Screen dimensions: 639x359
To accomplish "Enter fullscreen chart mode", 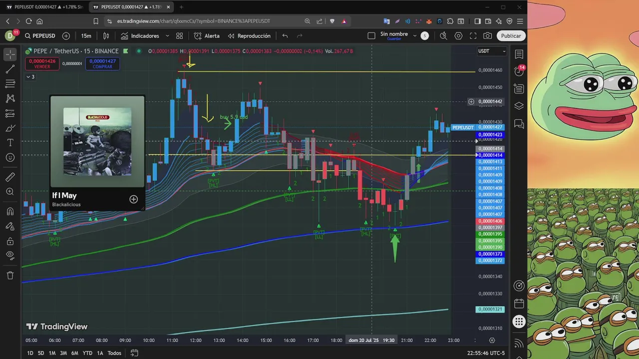I will coord(473,36).
